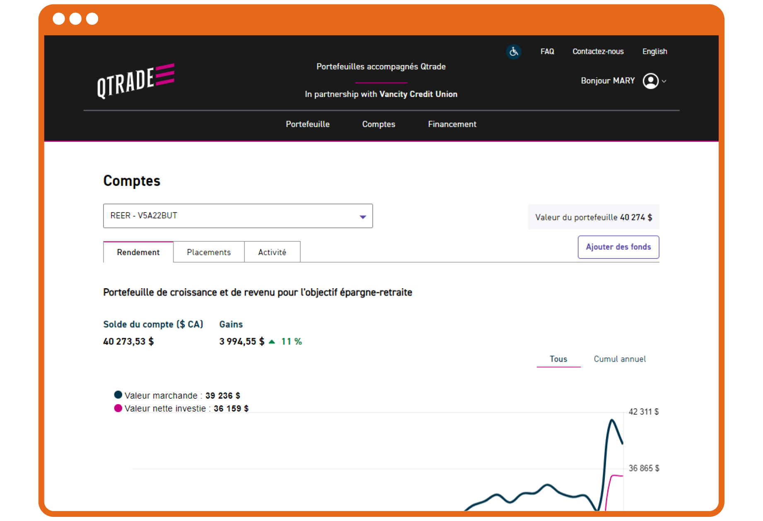Click the gains amount 3 994,55 $
The image size is (763, 521).
pos(241,341)
